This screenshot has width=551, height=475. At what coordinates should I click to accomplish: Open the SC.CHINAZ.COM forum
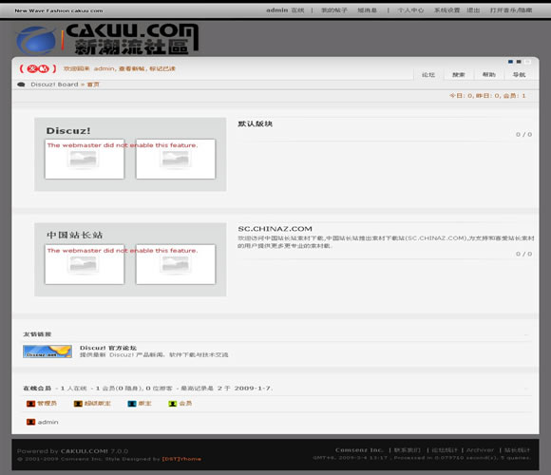(x=275, y=229)
